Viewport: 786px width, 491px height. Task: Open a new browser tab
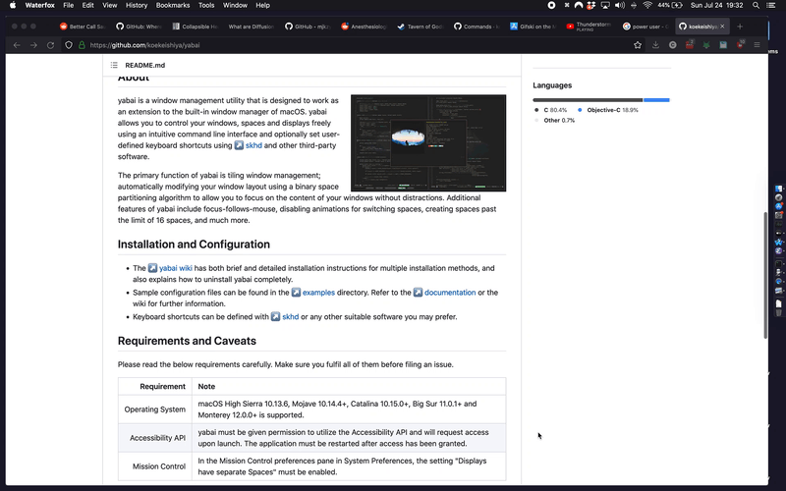coord(740,27)
